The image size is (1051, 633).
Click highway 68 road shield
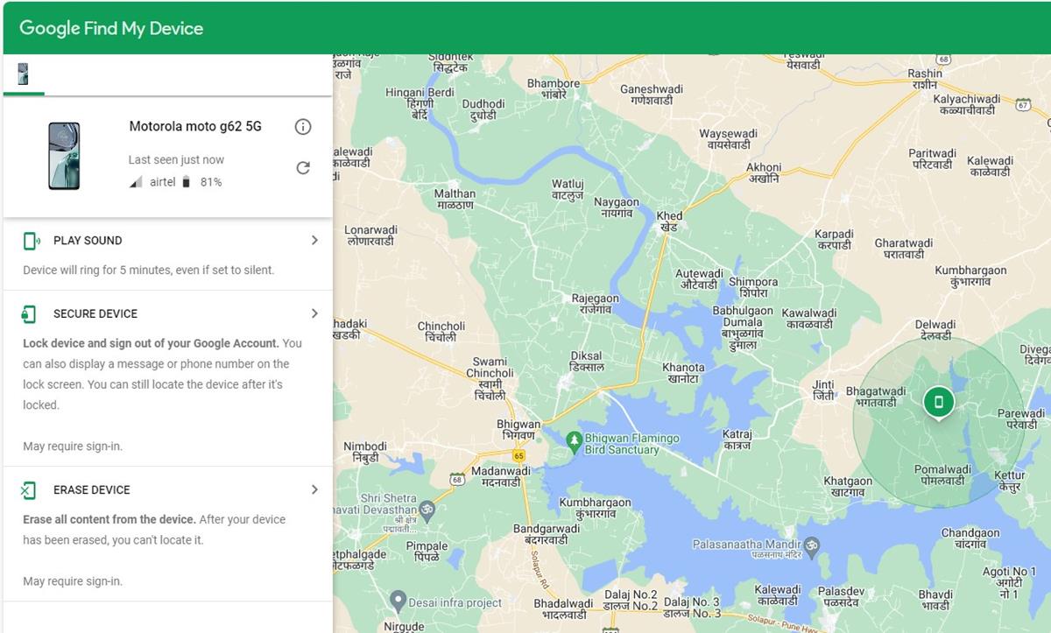coord(456,479)
